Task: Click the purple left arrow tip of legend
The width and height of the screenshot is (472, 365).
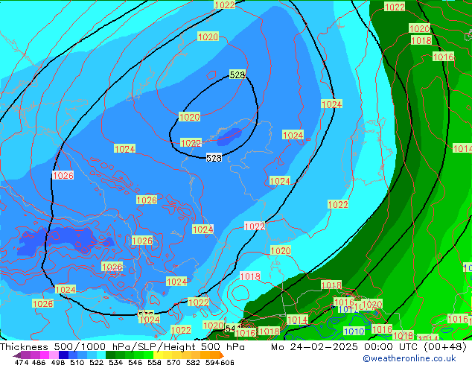Action: (17, 355)
